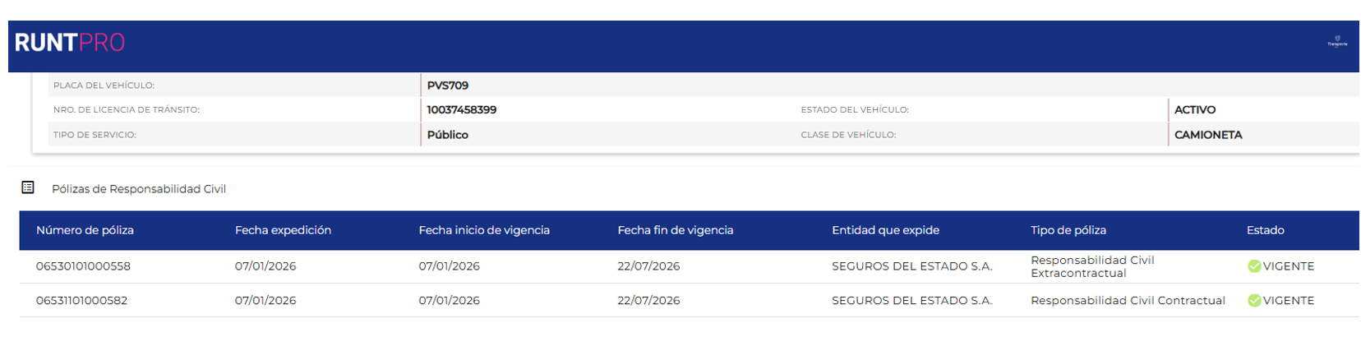The height and width of the screenshot is (337, 1361).
Task: Click the CAMIONETA vehicle class value
Action: click(1207, 135)
